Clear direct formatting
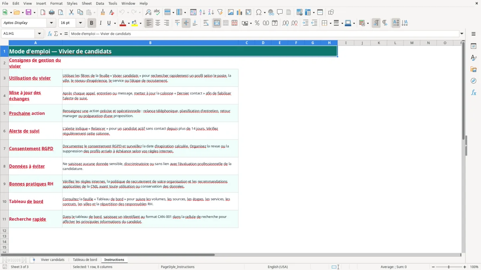 [x=112, y=12]
